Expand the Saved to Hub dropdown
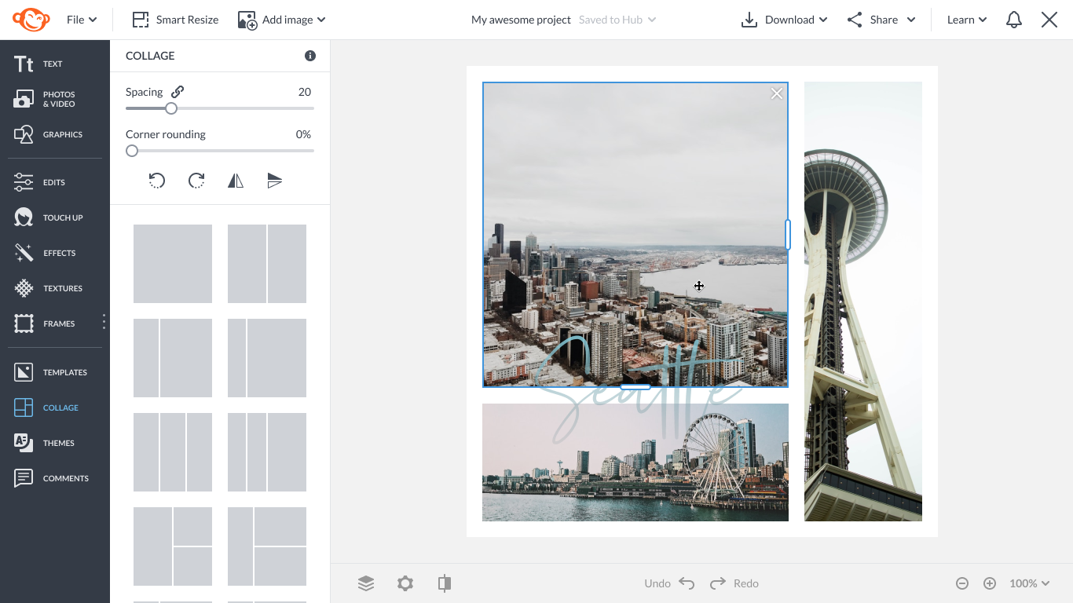Screen dimensions: 1073x603 pyautogui.click(x=617, y=20)
